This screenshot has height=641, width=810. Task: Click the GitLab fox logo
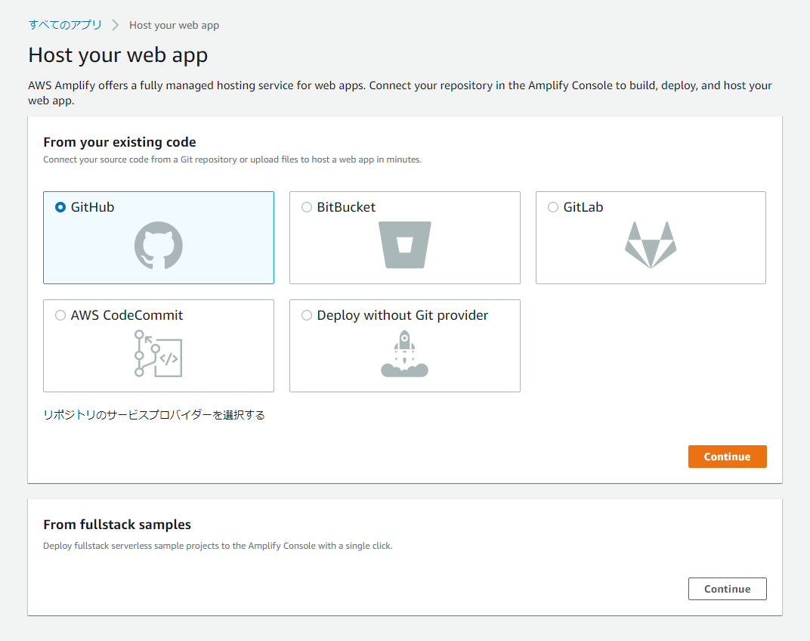pyautogui.click(x=651, y=245)
